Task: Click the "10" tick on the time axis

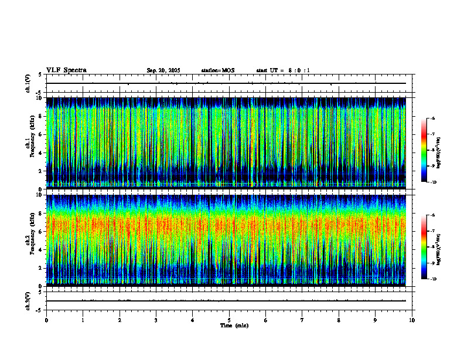Action: point(412,320)
